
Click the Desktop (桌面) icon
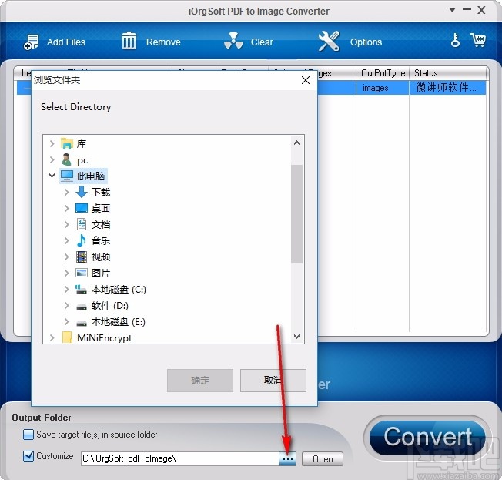click(82, 208)
